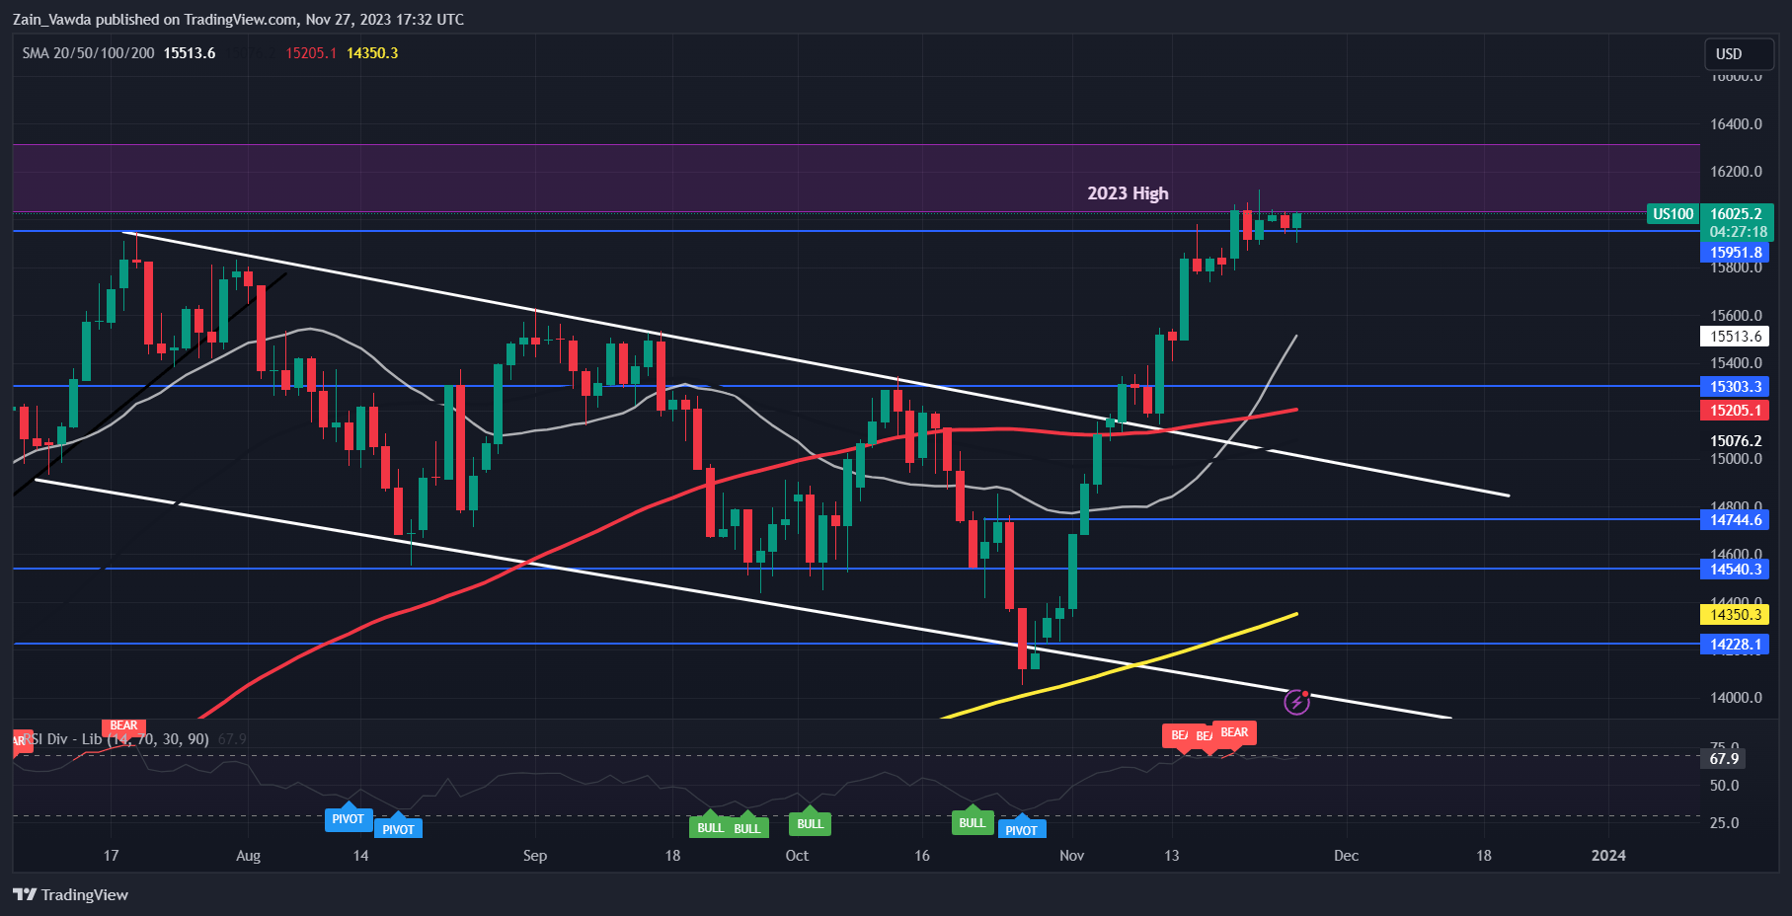
Task: Select the US100 symbol price label
Action: [x=1673, y=214]
